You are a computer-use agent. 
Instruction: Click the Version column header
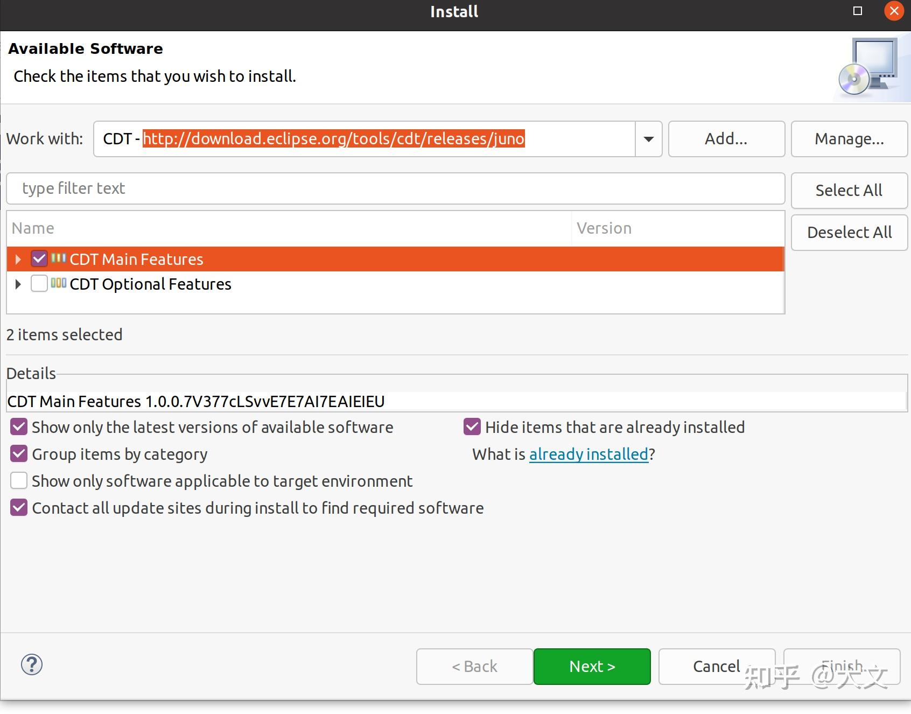pos(678,228)
